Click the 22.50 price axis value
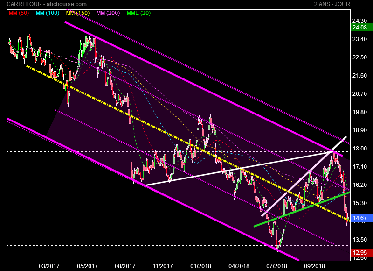This screenshot has height=271, width=373. (359, 57)
